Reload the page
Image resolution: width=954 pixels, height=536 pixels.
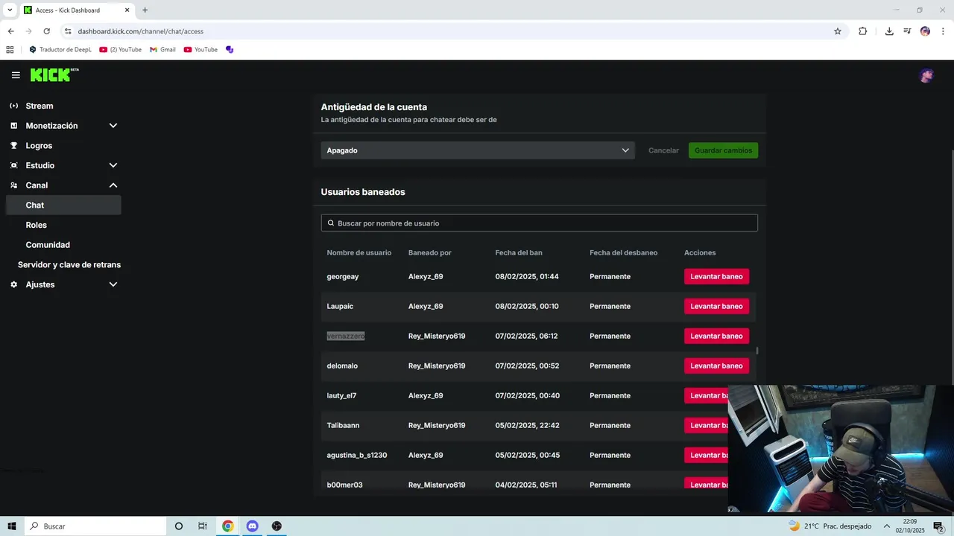click(x=46, y=31)
